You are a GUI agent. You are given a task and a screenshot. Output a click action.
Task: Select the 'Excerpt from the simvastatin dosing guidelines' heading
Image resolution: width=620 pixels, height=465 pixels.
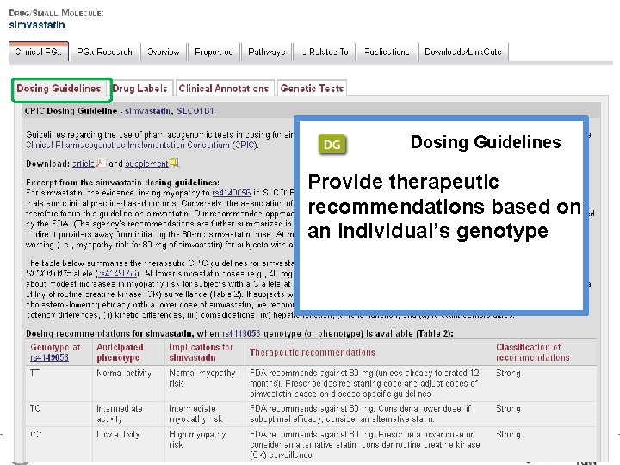(122, 183)
